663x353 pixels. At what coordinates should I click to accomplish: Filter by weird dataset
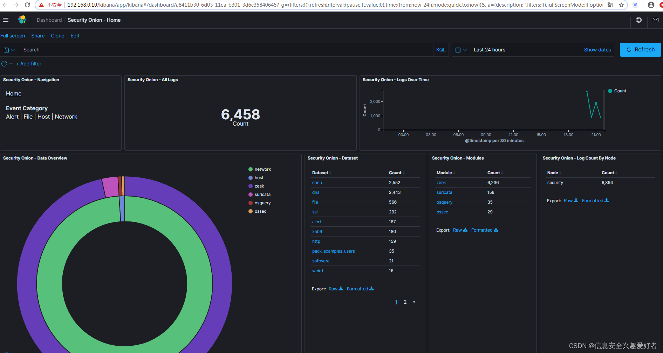(317, 271)
